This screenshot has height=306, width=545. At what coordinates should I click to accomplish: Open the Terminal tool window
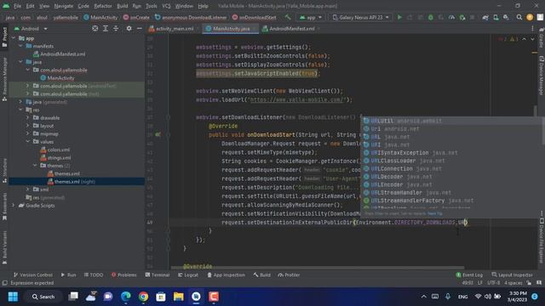coord(157,275)
